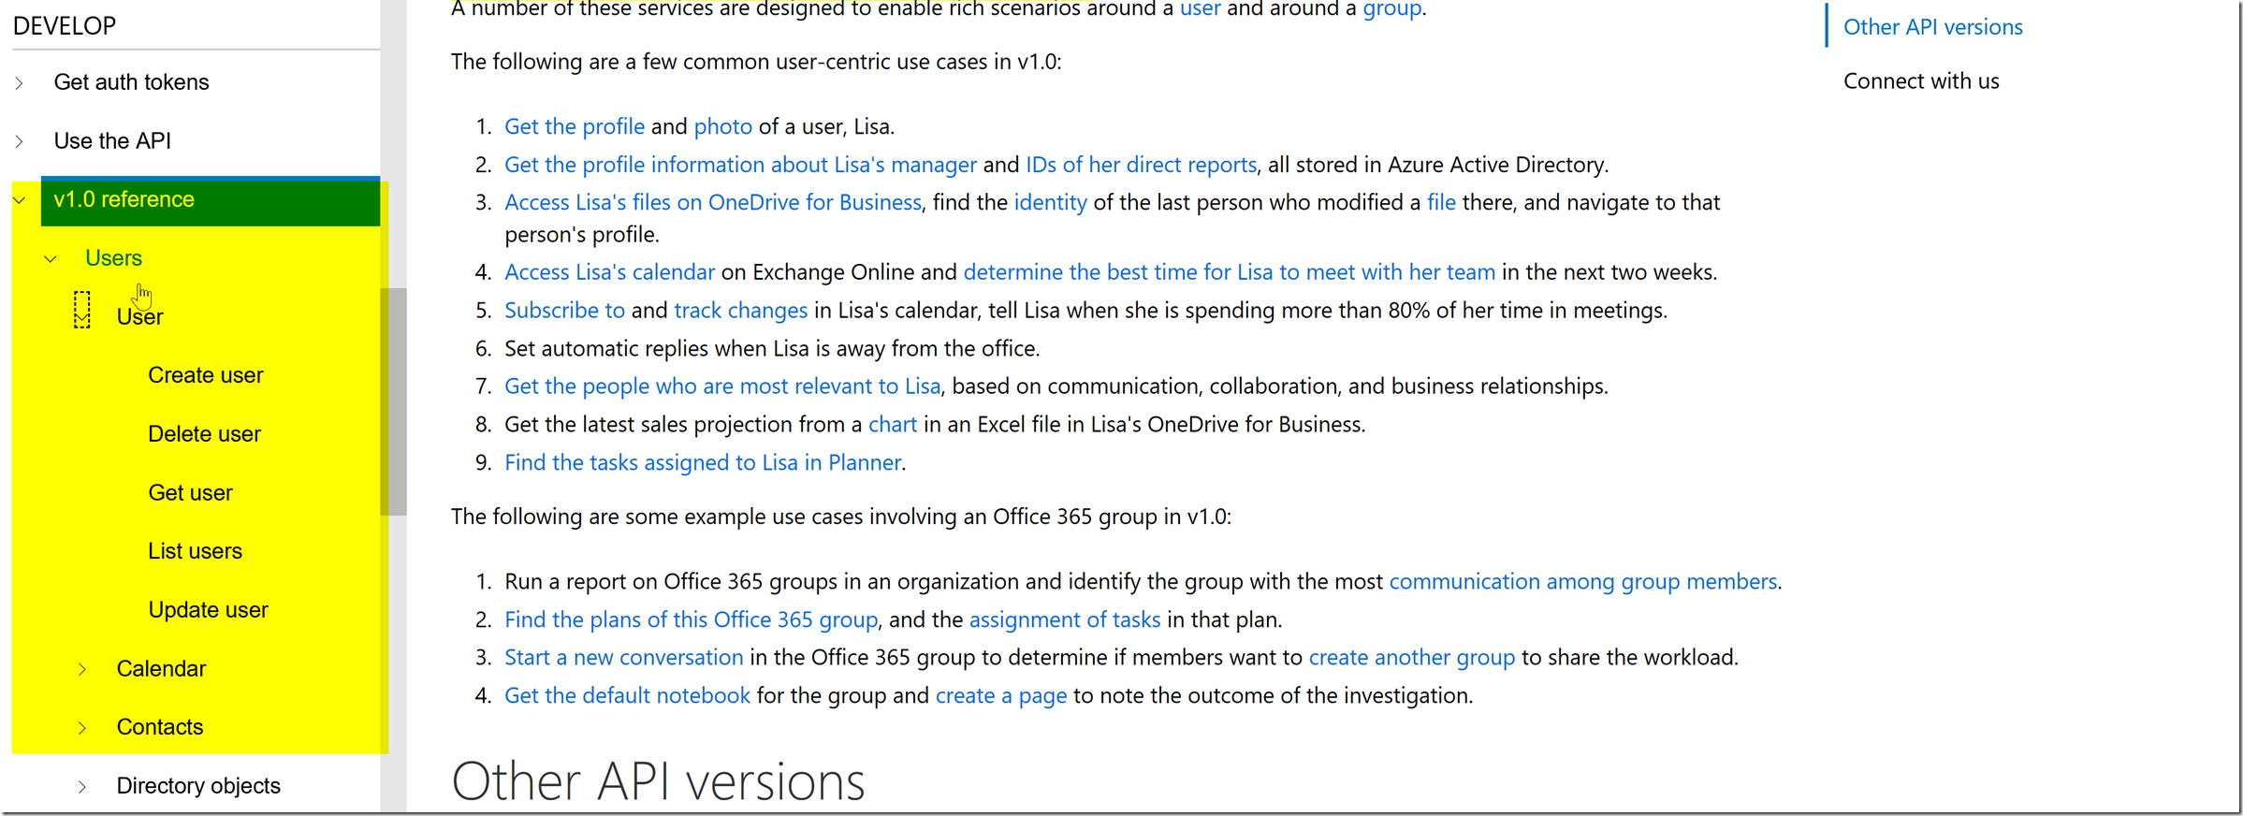Open the Use the API item
This screenshot has height=816, width=2243.
coord(112,141)
